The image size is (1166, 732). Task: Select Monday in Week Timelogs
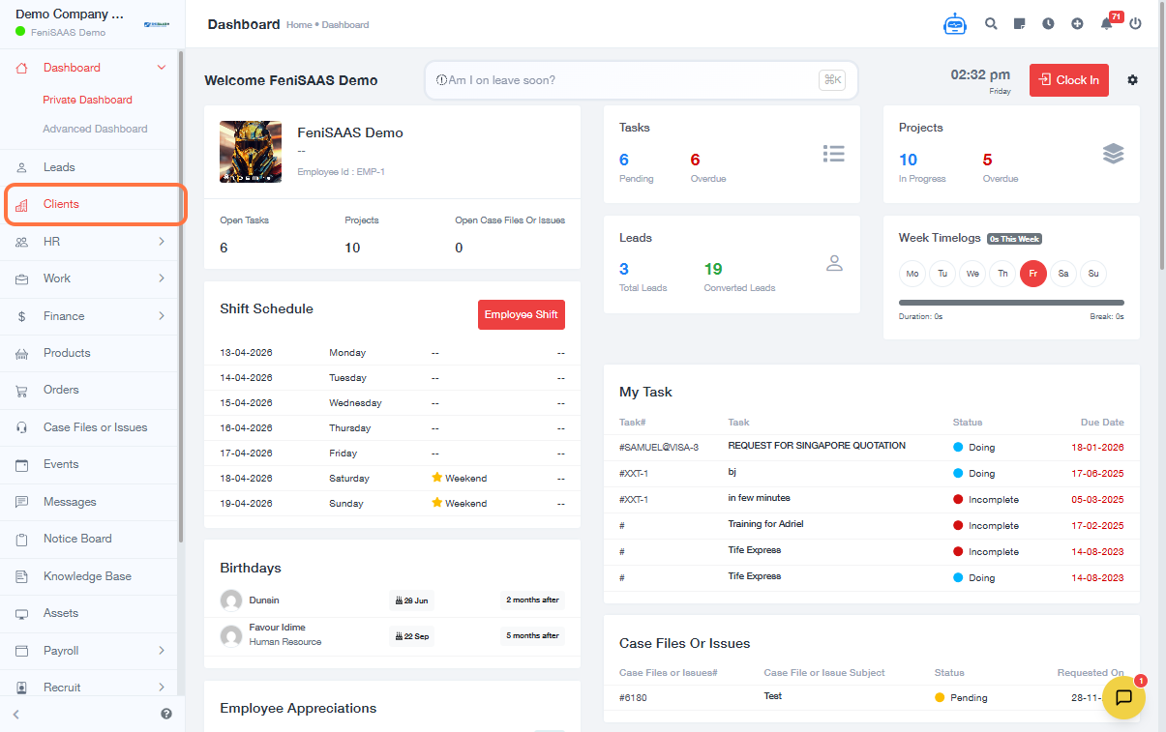912,274
